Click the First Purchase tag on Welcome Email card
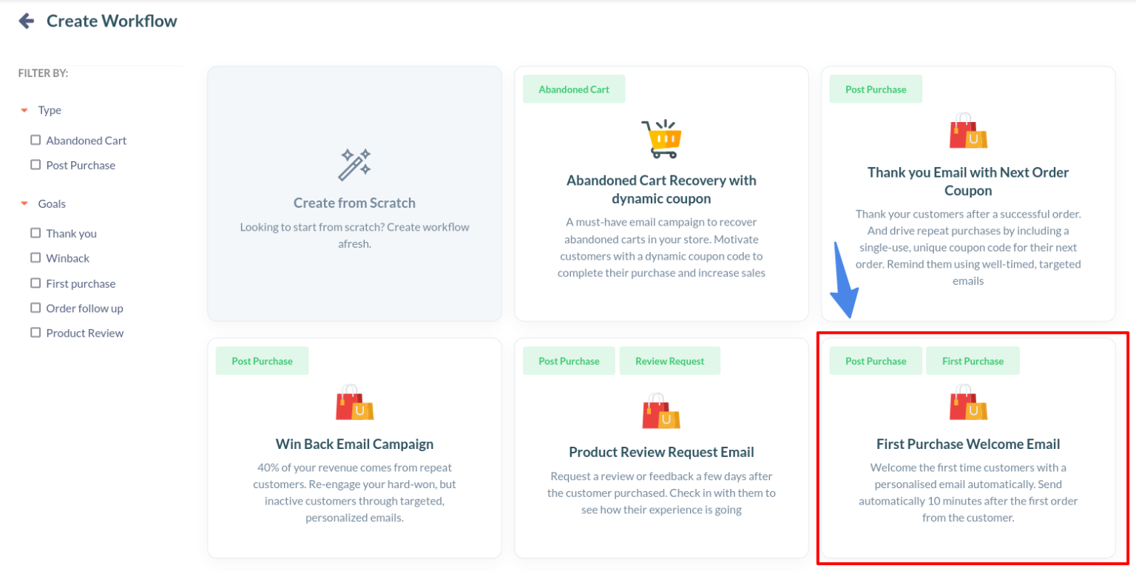This screenshot has height=571, width=1136. click(973, 360)
